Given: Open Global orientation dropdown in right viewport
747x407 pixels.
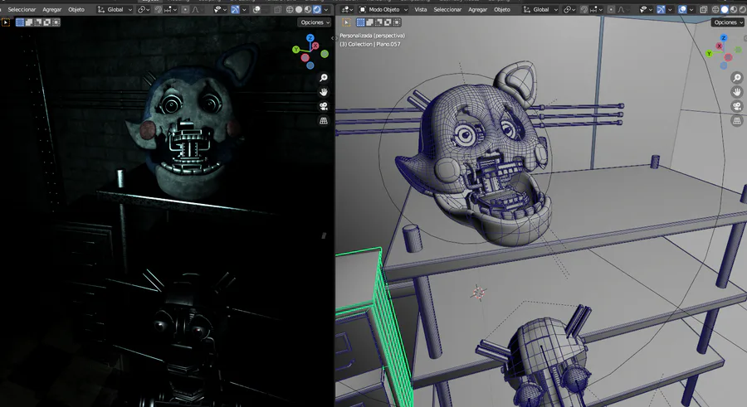Looking at the screenshot, I should (541, 9).
